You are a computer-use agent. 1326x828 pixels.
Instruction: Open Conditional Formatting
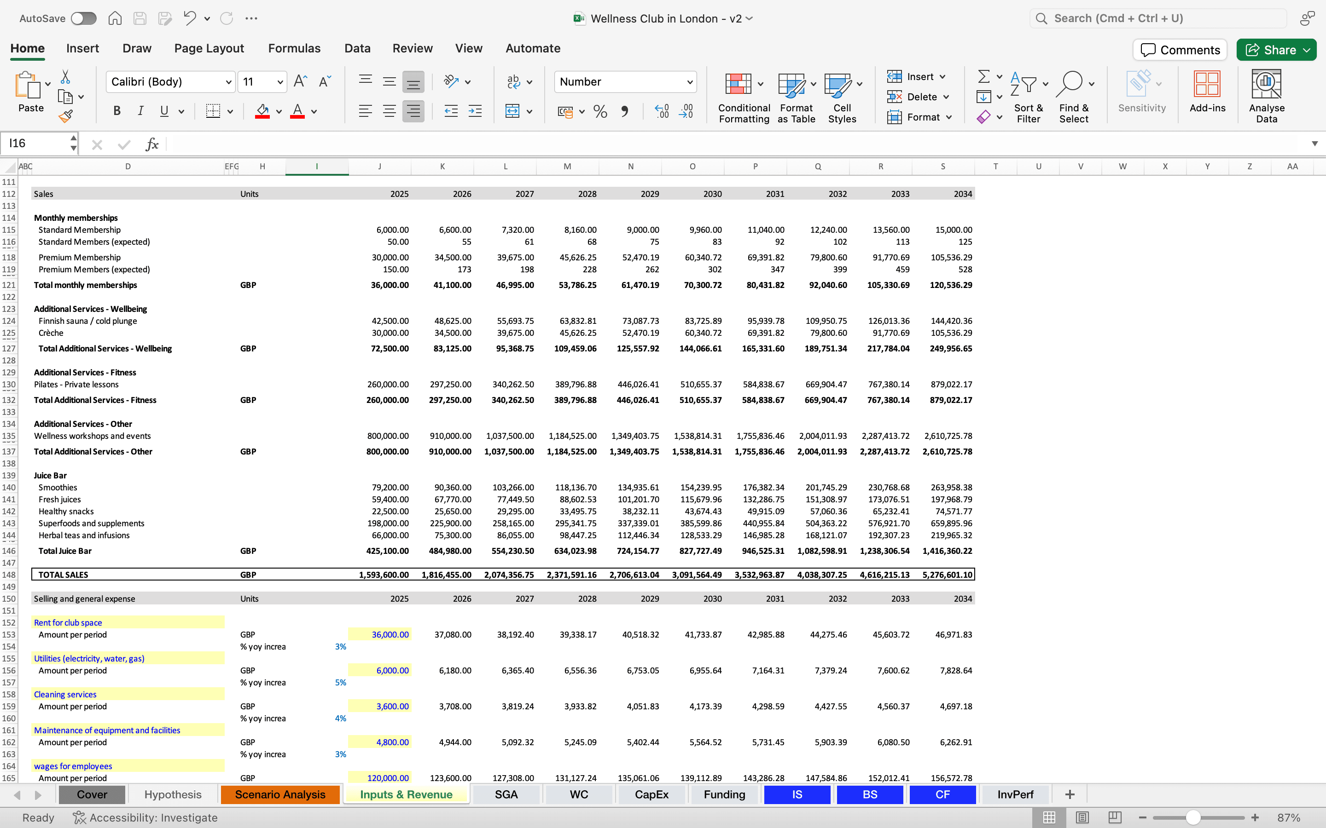click(744, 98)
